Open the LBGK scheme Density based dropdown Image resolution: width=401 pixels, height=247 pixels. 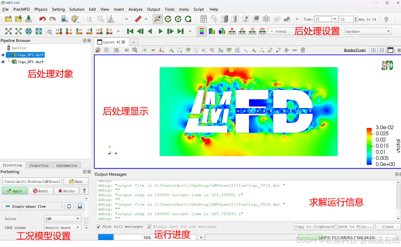62,227
